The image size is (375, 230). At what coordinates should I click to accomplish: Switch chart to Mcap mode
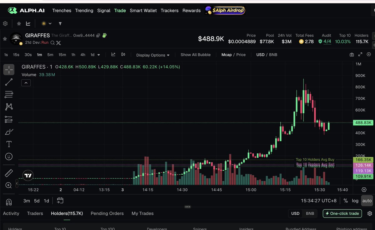click(227, 55)
